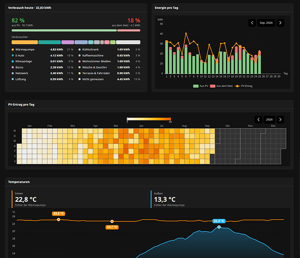
Task: Click the Lüftung consumer row
Action: [42, 79]
